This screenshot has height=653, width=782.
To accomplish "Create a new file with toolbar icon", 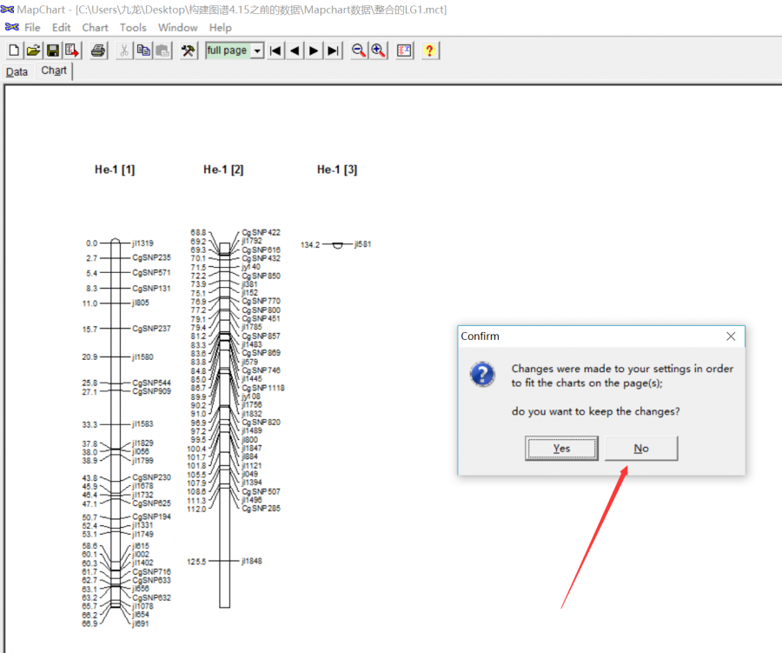I will pyautogui.click(x=14, y=50).
